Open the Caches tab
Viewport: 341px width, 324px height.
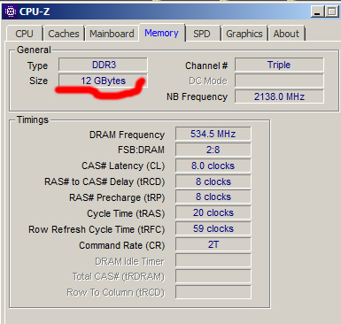click(64, 34)
